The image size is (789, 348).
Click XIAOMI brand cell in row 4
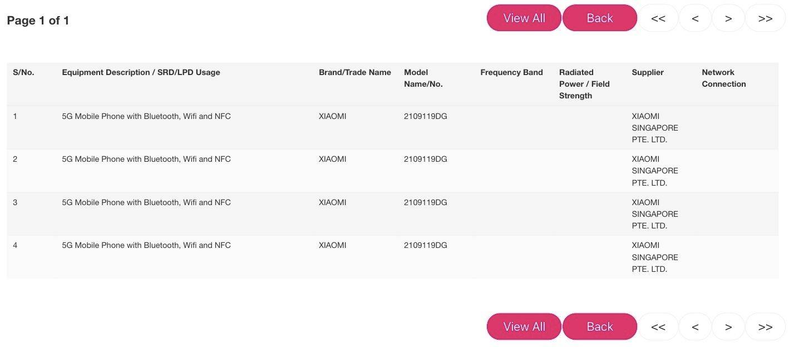point(332,245)
